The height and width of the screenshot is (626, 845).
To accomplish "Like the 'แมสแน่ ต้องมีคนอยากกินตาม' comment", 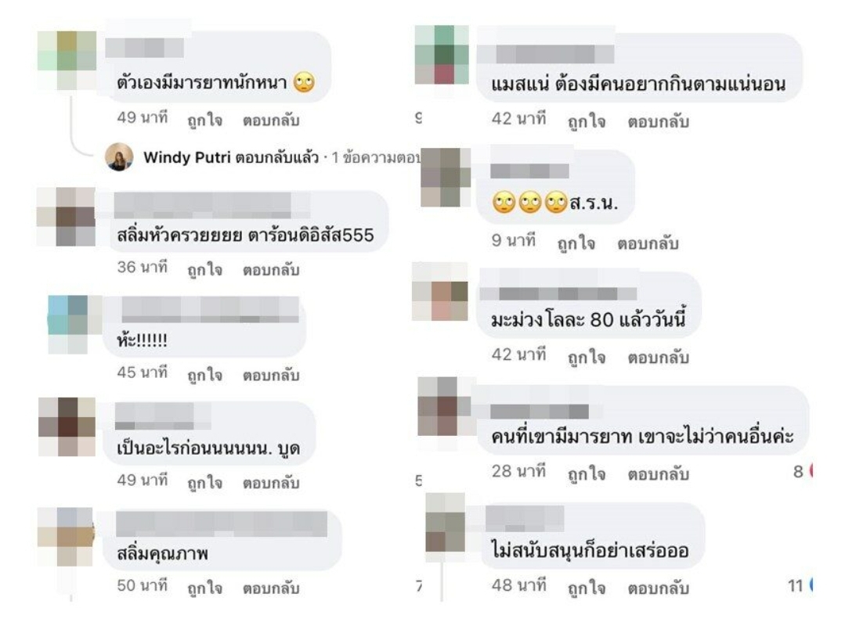I will point(587,121).
